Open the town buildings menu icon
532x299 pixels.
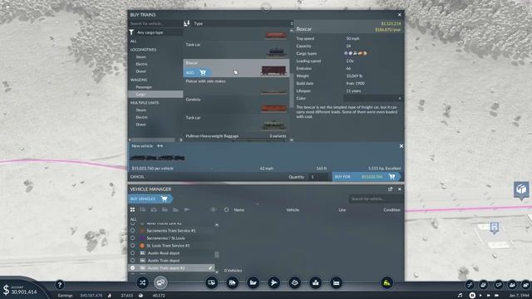(x=316, y=282)
